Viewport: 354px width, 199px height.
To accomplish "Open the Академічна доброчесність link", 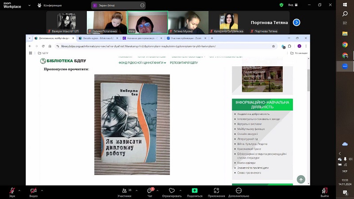I will 253,114.
